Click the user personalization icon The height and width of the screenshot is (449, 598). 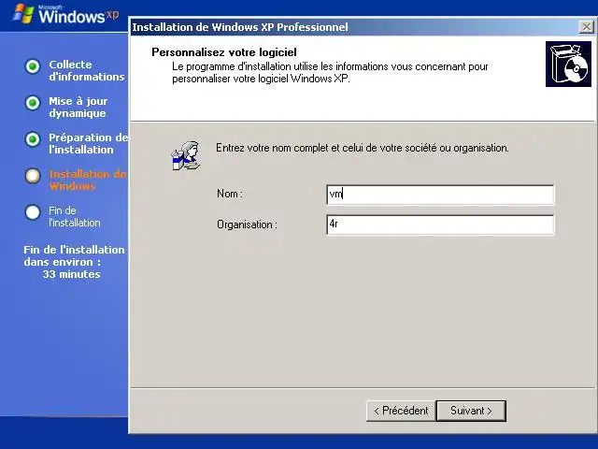click(185, 156)
